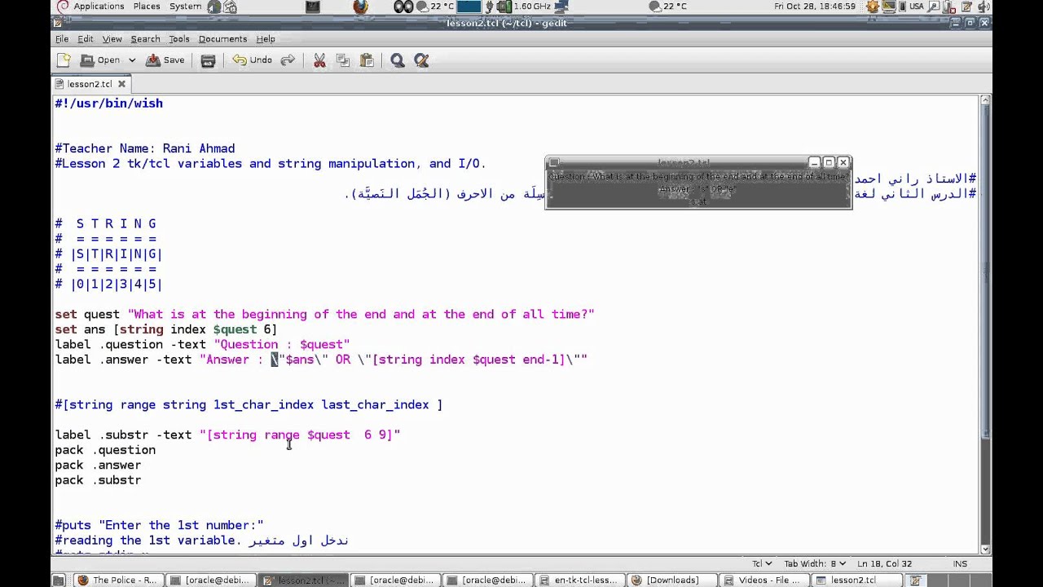Screen dimensions: 1043x587
Task: Switch to the [Downloads] taskbar window
Action: (x=672, y=580)
